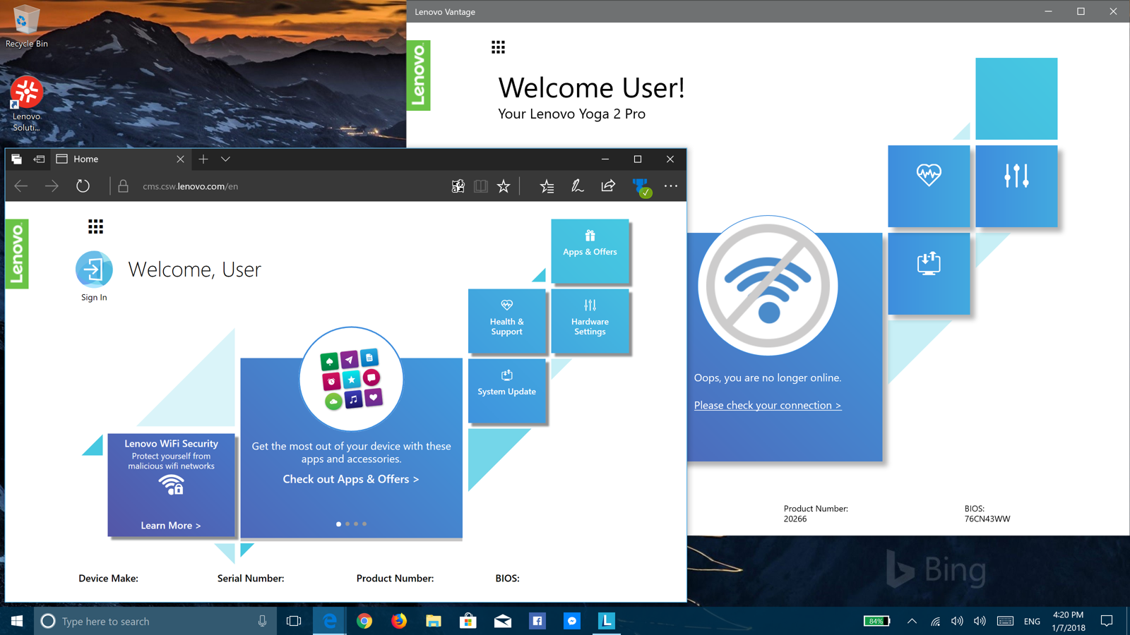The image size is (1130, 635).
Task: Switch to Lenovo Vantage on the taskbar
Action: [607, 622]
